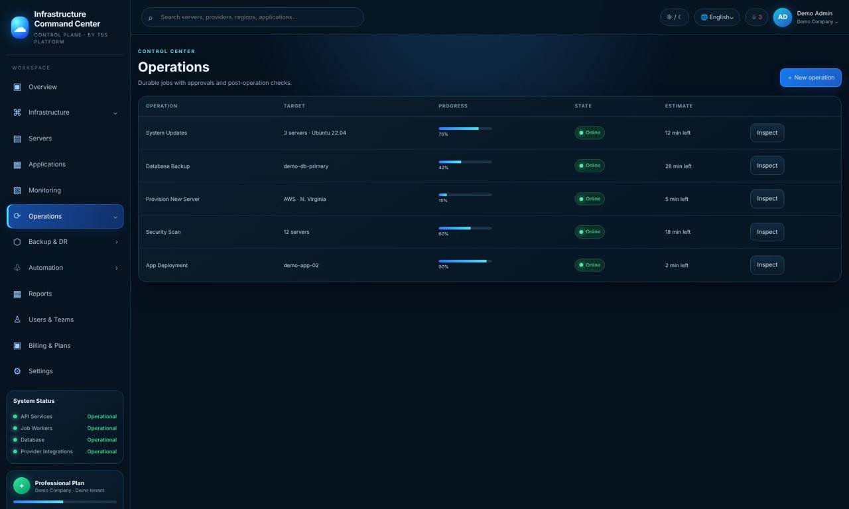The width and height of the screenshot is (849, 509).
Task: Click the Infrastructure sidebar icon
Action: pos(17,113)
